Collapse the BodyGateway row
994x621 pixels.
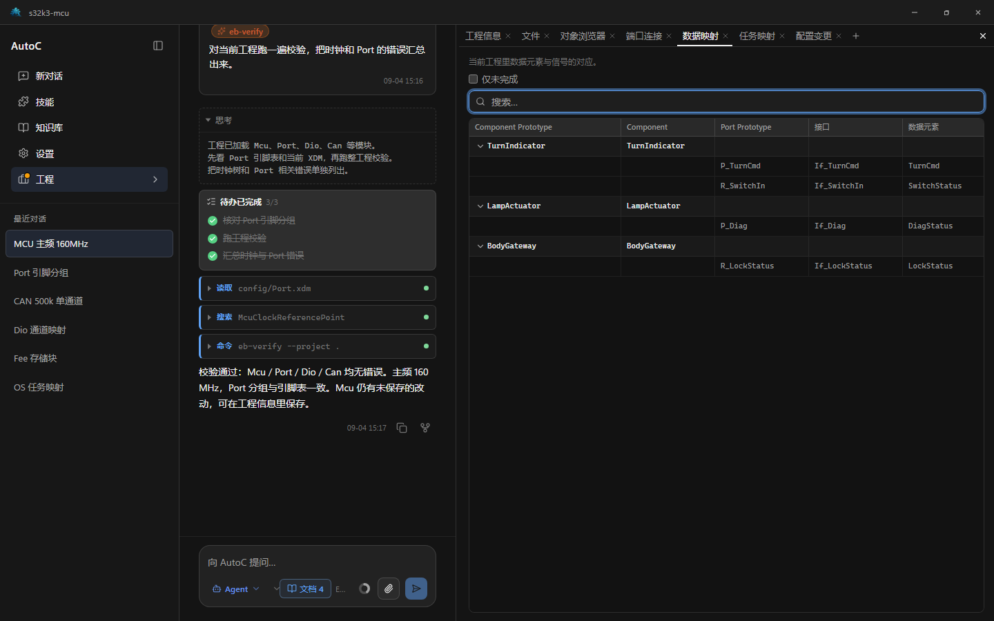coord(480,246)
